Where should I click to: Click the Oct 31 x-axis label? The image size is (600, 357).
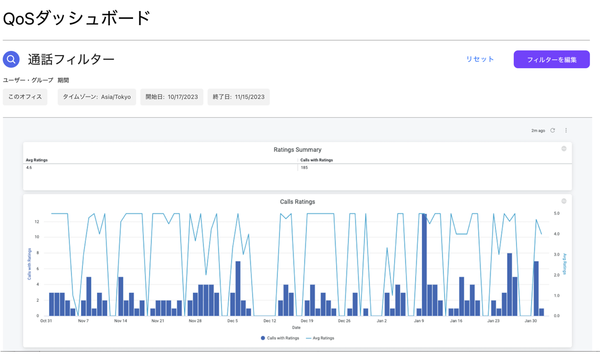point(46,321)
